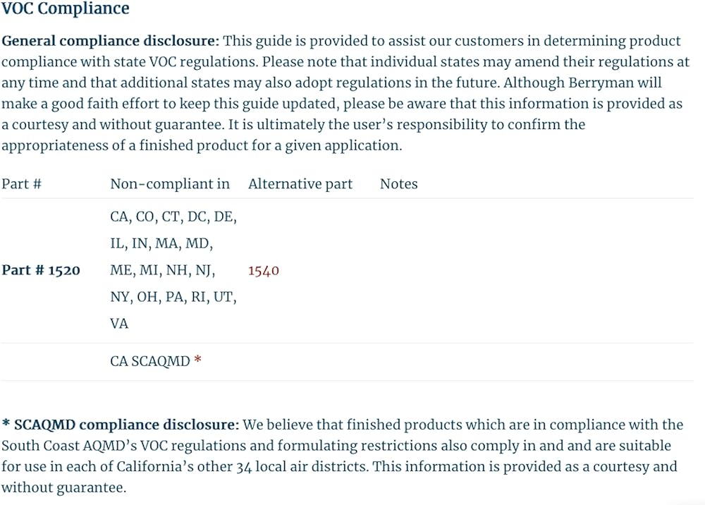Click the Alternative part column header
Screen dimensions: 705x505
(300, 184)
